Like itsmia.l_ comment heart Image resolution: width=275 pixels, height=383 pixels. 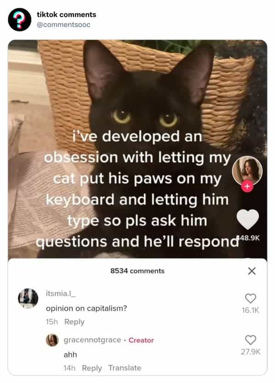tap(251, 298)
